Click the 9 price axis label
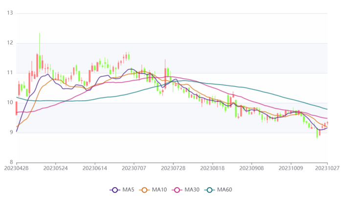This screenshot has height=198, width=352. 11,132
